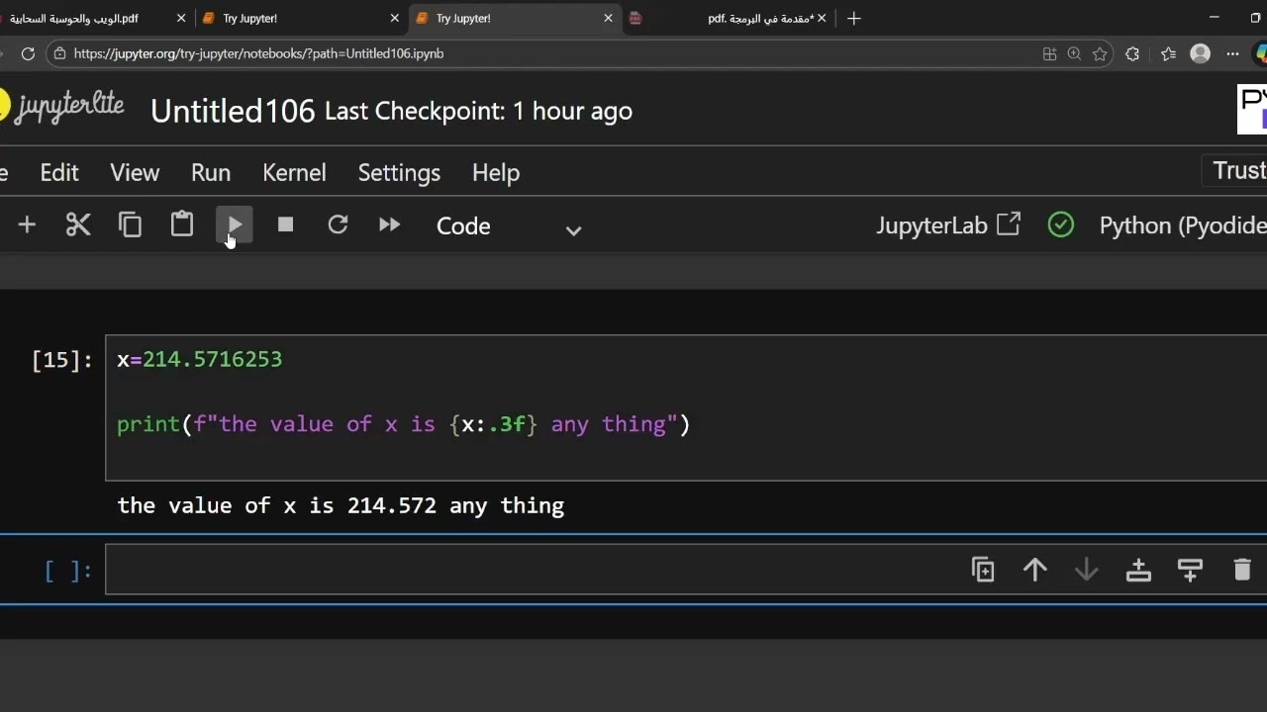Click the [15] execution prompt
Screen dimensions: 1267x712
(x=61, y=360)
